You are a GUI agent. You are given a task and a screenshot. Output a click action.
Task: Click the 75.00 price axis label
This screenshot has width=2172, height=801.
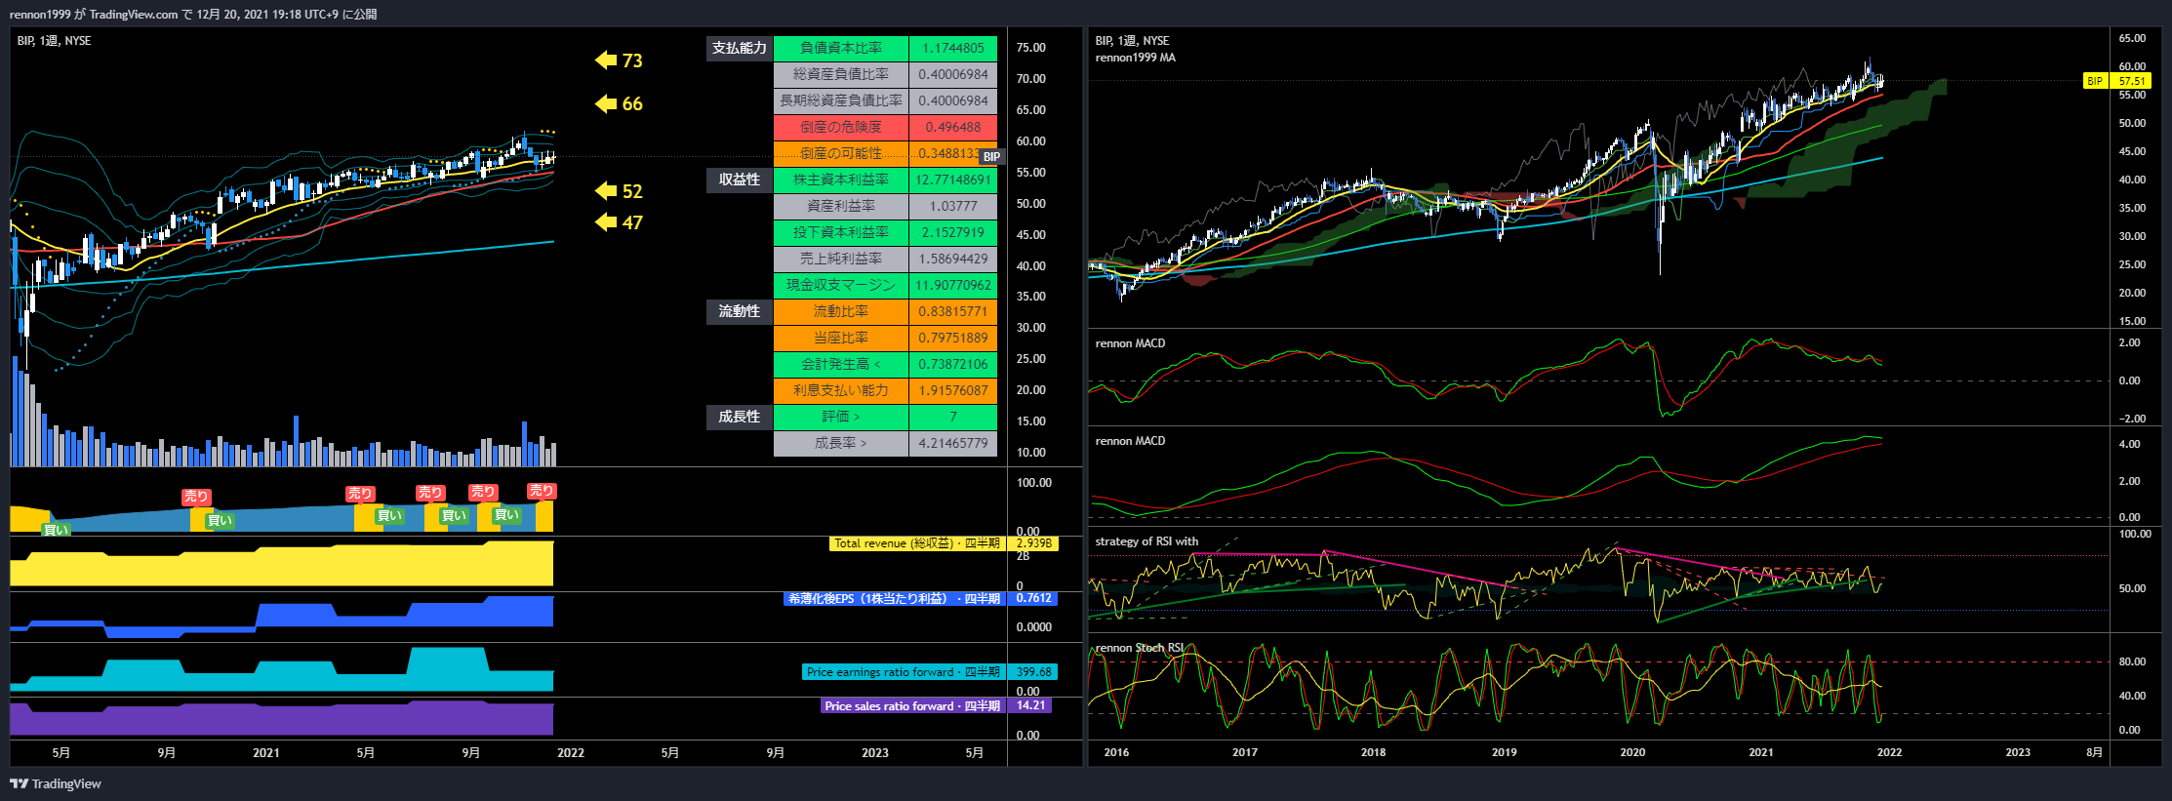[1030, 48]
